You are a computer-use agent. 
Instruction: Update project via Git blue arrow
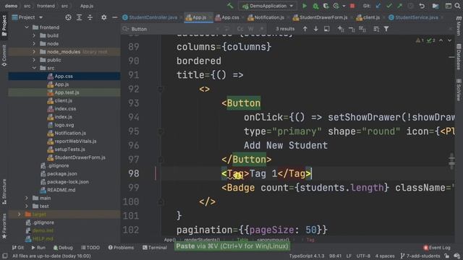coord(378,6)
